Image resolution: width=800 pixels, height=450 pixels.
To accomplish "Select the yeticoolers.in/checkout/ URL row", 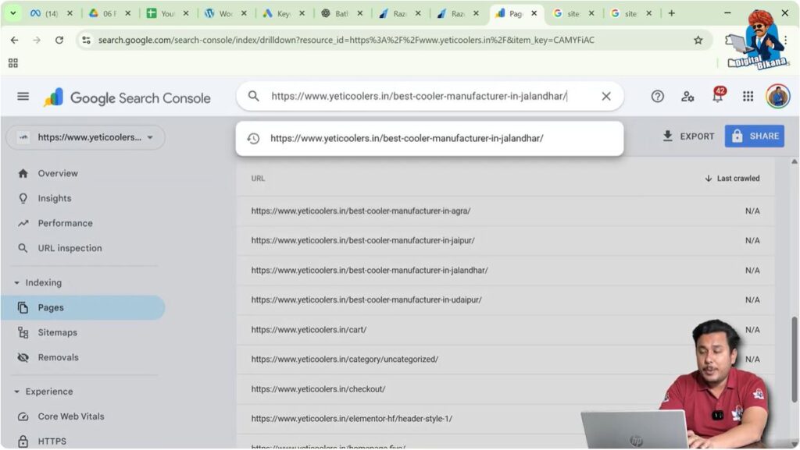I will coord(505,389).
